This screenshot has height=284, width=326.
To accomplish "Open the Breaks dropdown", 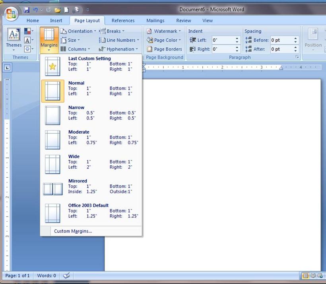I will coord(112,31).
